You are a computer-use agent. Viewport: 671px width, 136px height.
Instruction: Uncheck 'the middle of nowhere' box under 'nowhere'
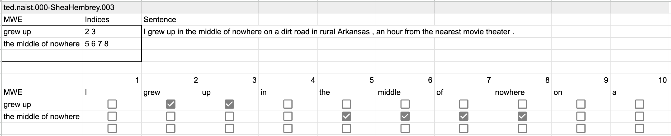[x=522, y=116]
